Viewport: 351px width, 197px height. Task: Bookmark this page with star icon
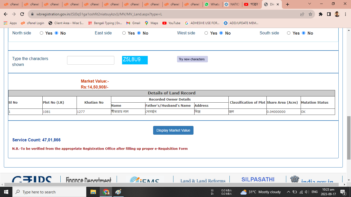click(x=310, y=14)
